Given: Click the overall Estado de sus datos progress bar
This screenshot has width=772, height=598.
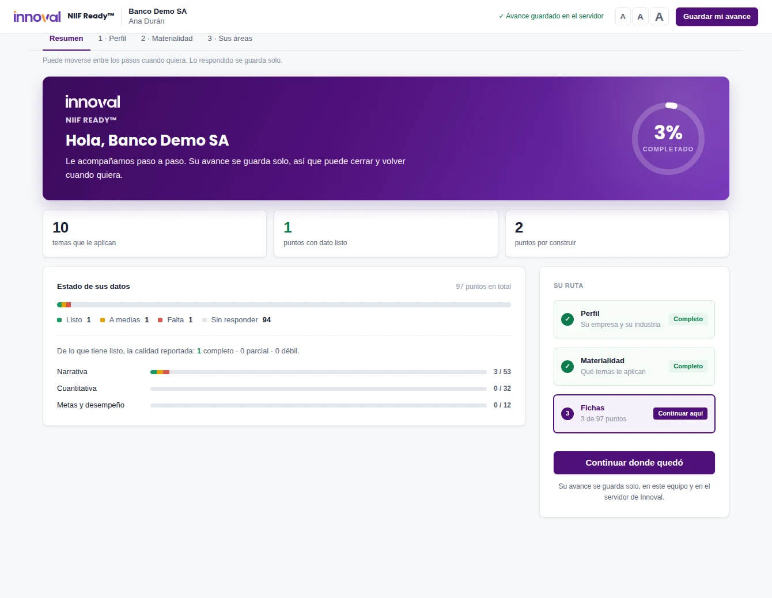Looking at the screenshot, I should pyautogui.click(x=284, y=304).
